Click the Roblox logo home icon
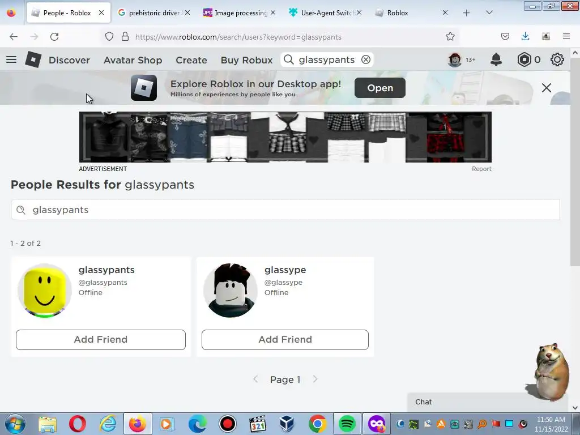This screenshot has width=580, height=435. click(x=33, y=59)
